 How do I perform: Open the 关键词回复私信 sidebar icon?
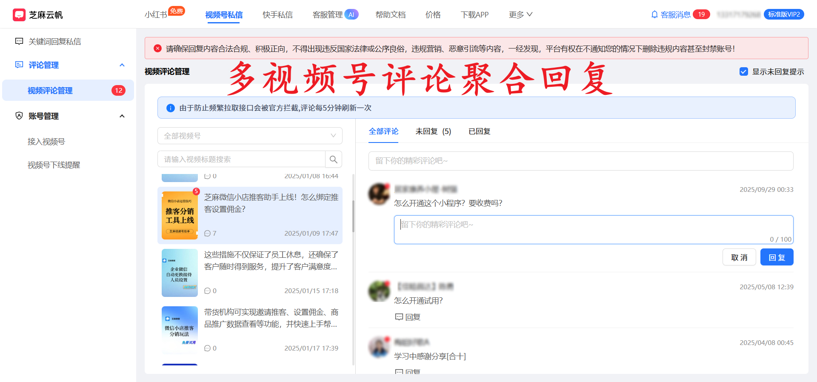tap(19, 41)
